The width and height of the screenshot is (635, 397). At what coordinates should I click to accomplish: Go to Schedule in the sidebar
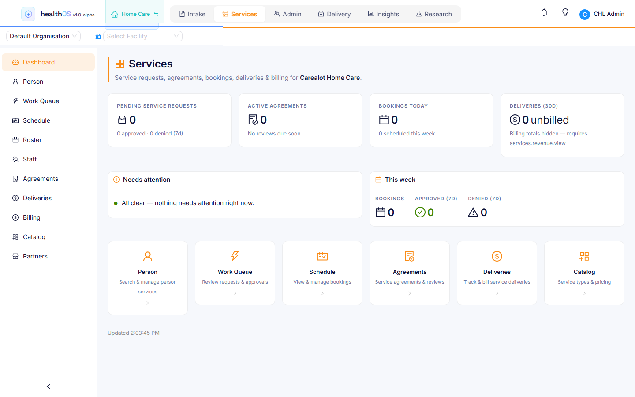(x=49, y=120)
